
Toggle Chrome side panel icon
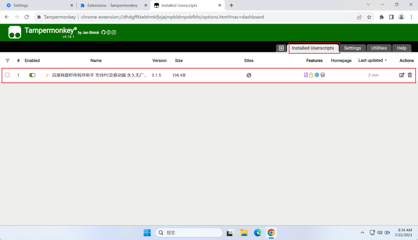coord(391,17)
